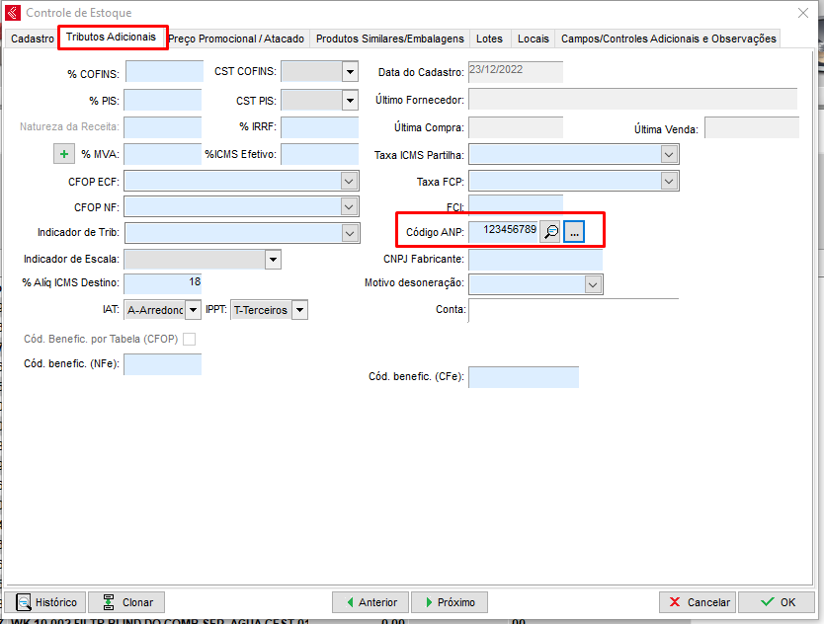Click the magnifier search icon for Código ANP
Screen dimensions: 824x624
[551, 231]
